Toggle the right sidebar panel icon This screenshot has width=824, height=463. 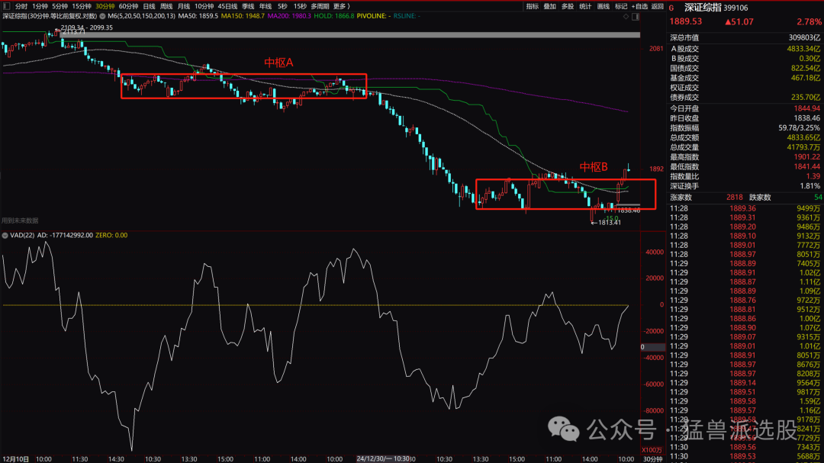point(636,17)
